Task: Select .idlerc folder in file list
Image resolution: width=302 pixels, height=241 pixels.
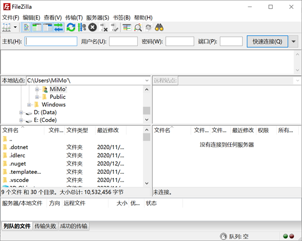Action: click(x=72, y=155)
